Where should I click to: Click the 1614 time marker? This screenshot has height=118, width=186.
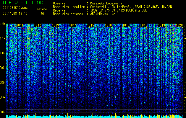73,25
